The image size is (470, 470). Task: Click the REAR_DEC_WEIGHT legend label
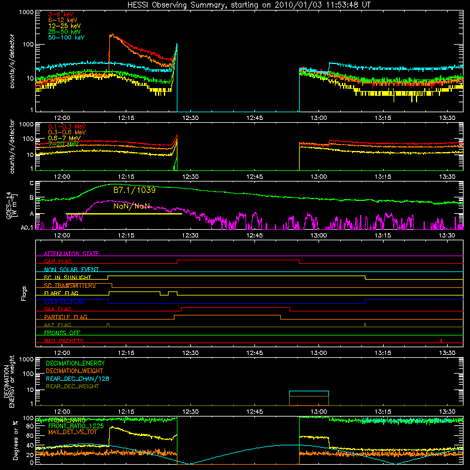pos(72,387)
